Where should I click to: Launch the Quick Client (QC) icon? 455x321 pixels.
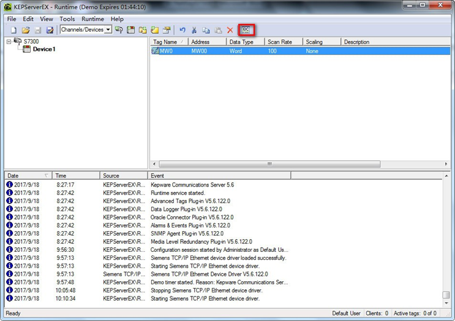click(x=246, y=30)
